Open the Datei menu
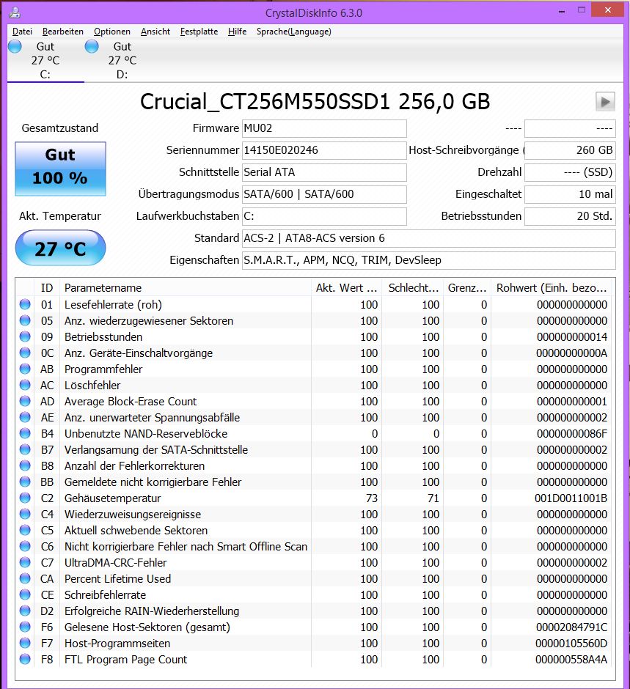This screenshot has height=689, width=630. point(22,32)
